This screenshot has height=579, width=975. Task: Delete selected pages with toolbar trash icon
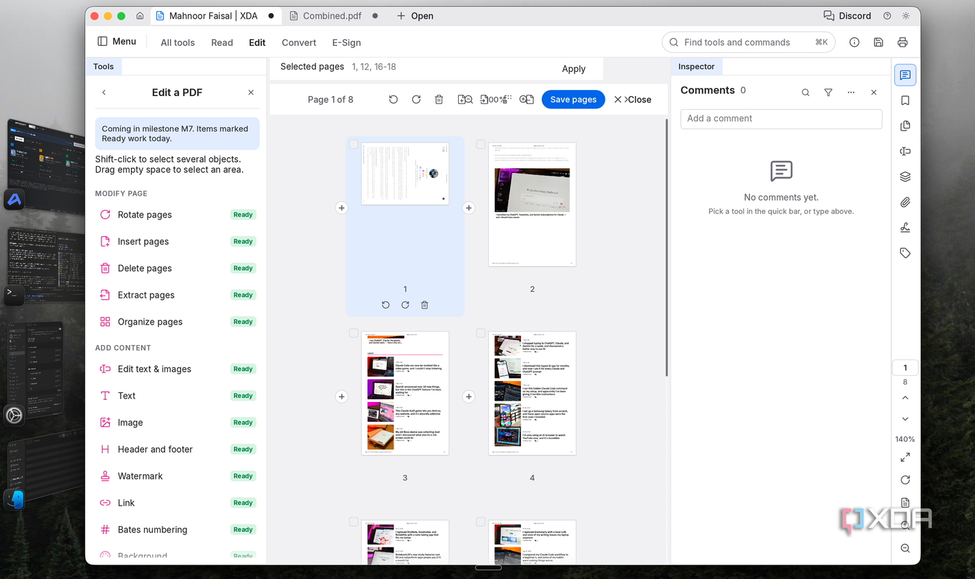439,99
